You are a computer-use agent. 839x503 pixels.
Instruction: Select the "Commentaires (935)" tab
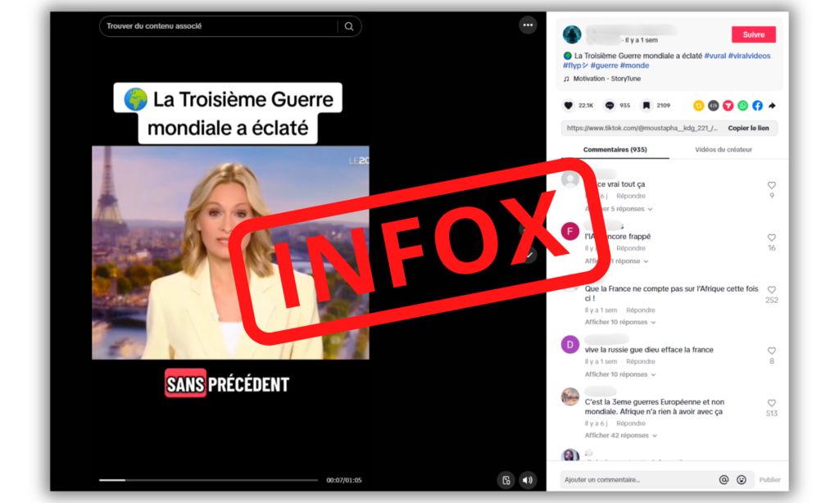coord(615,150)
